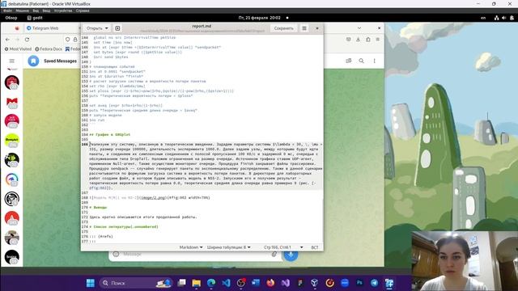Open Microsoft Edge from taskbar
Image resolution: width=518 pixels, height=291 pixels.
coord(211,283)
